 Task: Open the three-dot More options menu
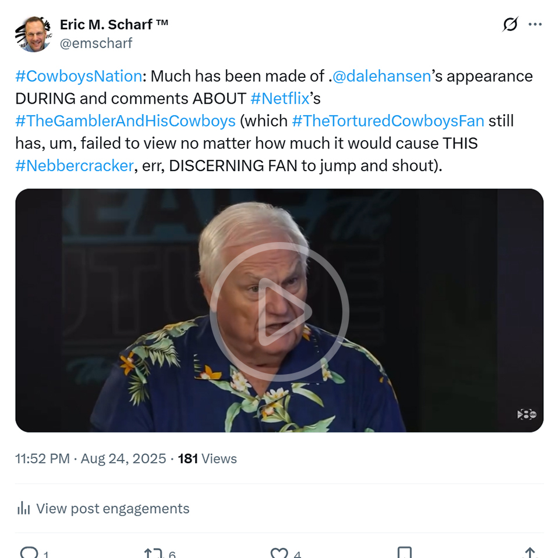(x=535, y=24)
